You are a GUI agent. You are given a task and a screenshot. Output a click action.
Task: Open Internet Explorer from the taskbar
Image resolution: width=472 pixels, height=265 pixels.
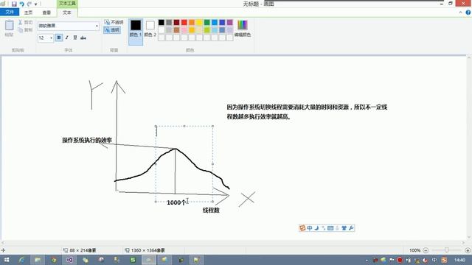point(21,260)
